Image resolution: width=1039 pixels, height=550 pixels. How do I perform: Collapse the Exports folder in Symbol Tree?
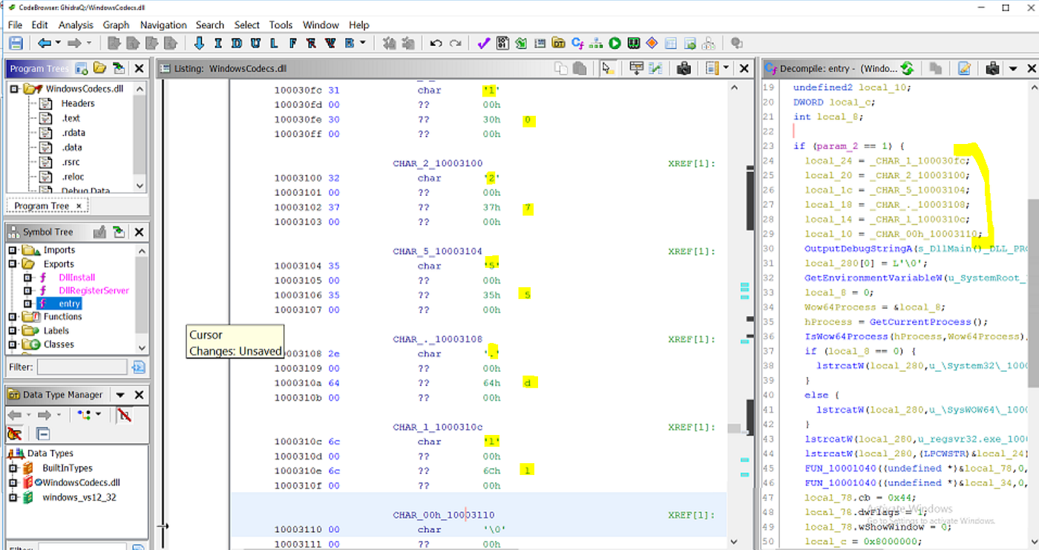click(13, 263)
